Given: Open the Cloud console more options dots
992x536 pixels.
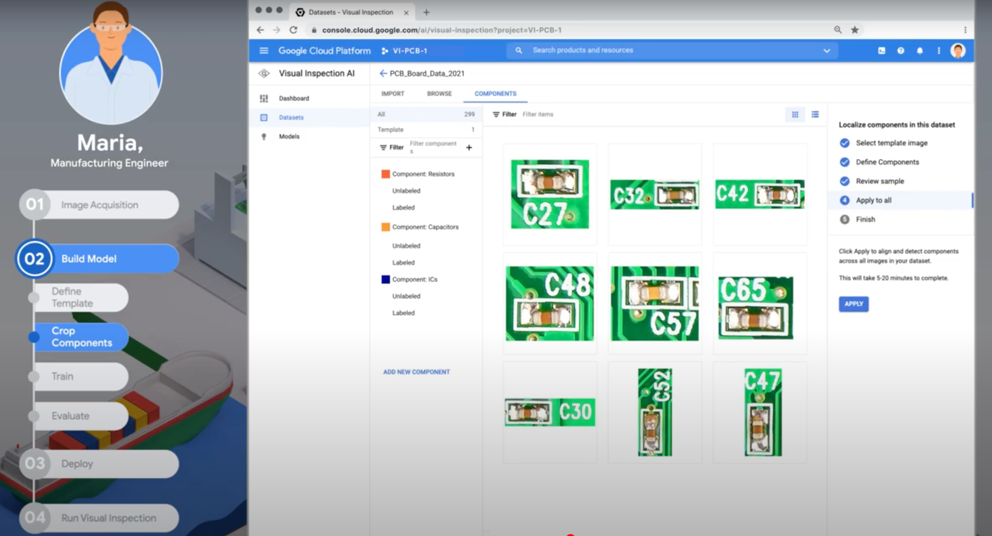Looking at the screenshot, I should point(938,51).
